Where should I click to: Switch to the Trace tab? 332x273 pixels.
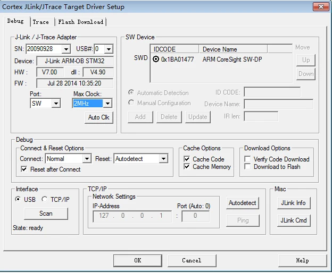pyautogui.click(x=43, y=22)
